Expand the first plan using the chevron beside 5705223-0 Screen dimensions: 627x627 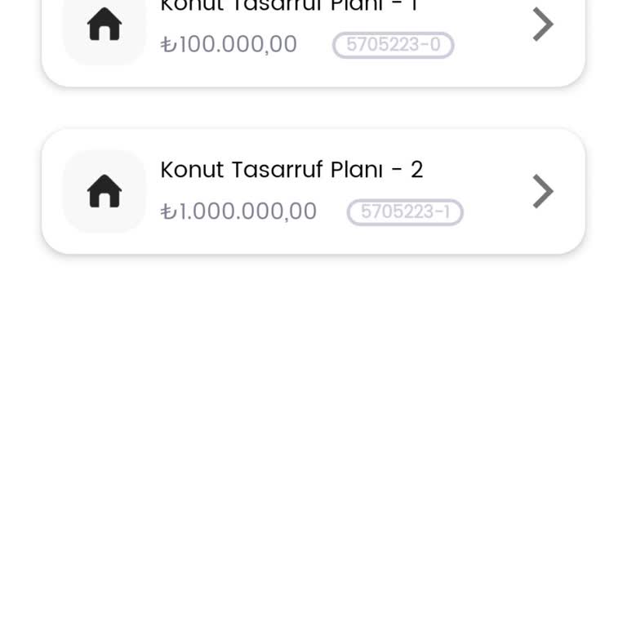point(543,24)
